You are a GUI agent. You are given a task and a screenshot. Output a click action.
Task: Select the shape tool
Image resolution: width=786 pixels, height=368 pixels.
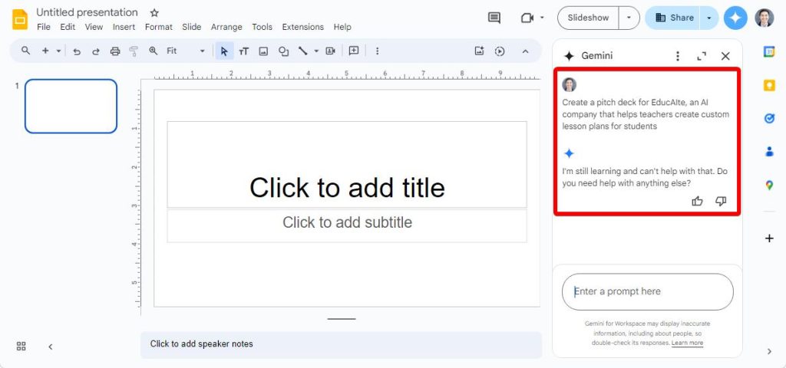(x=284, y=51)
